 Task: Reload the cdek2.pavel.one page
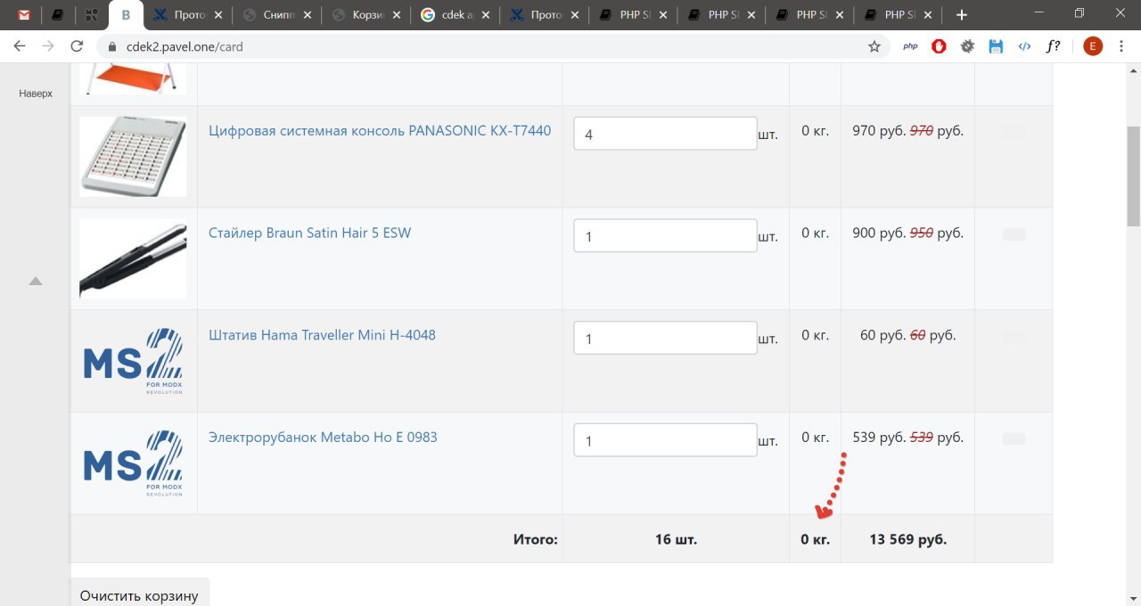click(x=78, y=46)
